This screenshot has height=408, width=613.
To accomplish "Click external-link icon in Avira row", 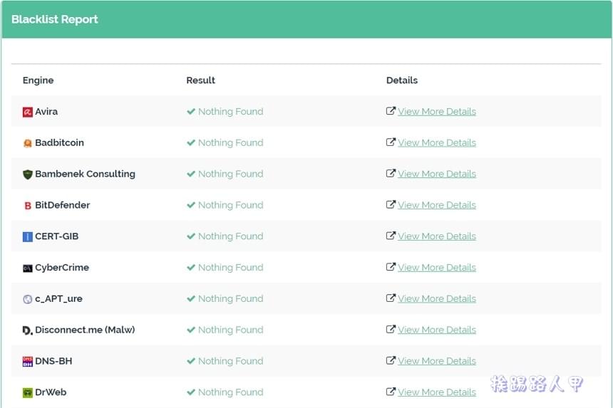I will (391, 111).
